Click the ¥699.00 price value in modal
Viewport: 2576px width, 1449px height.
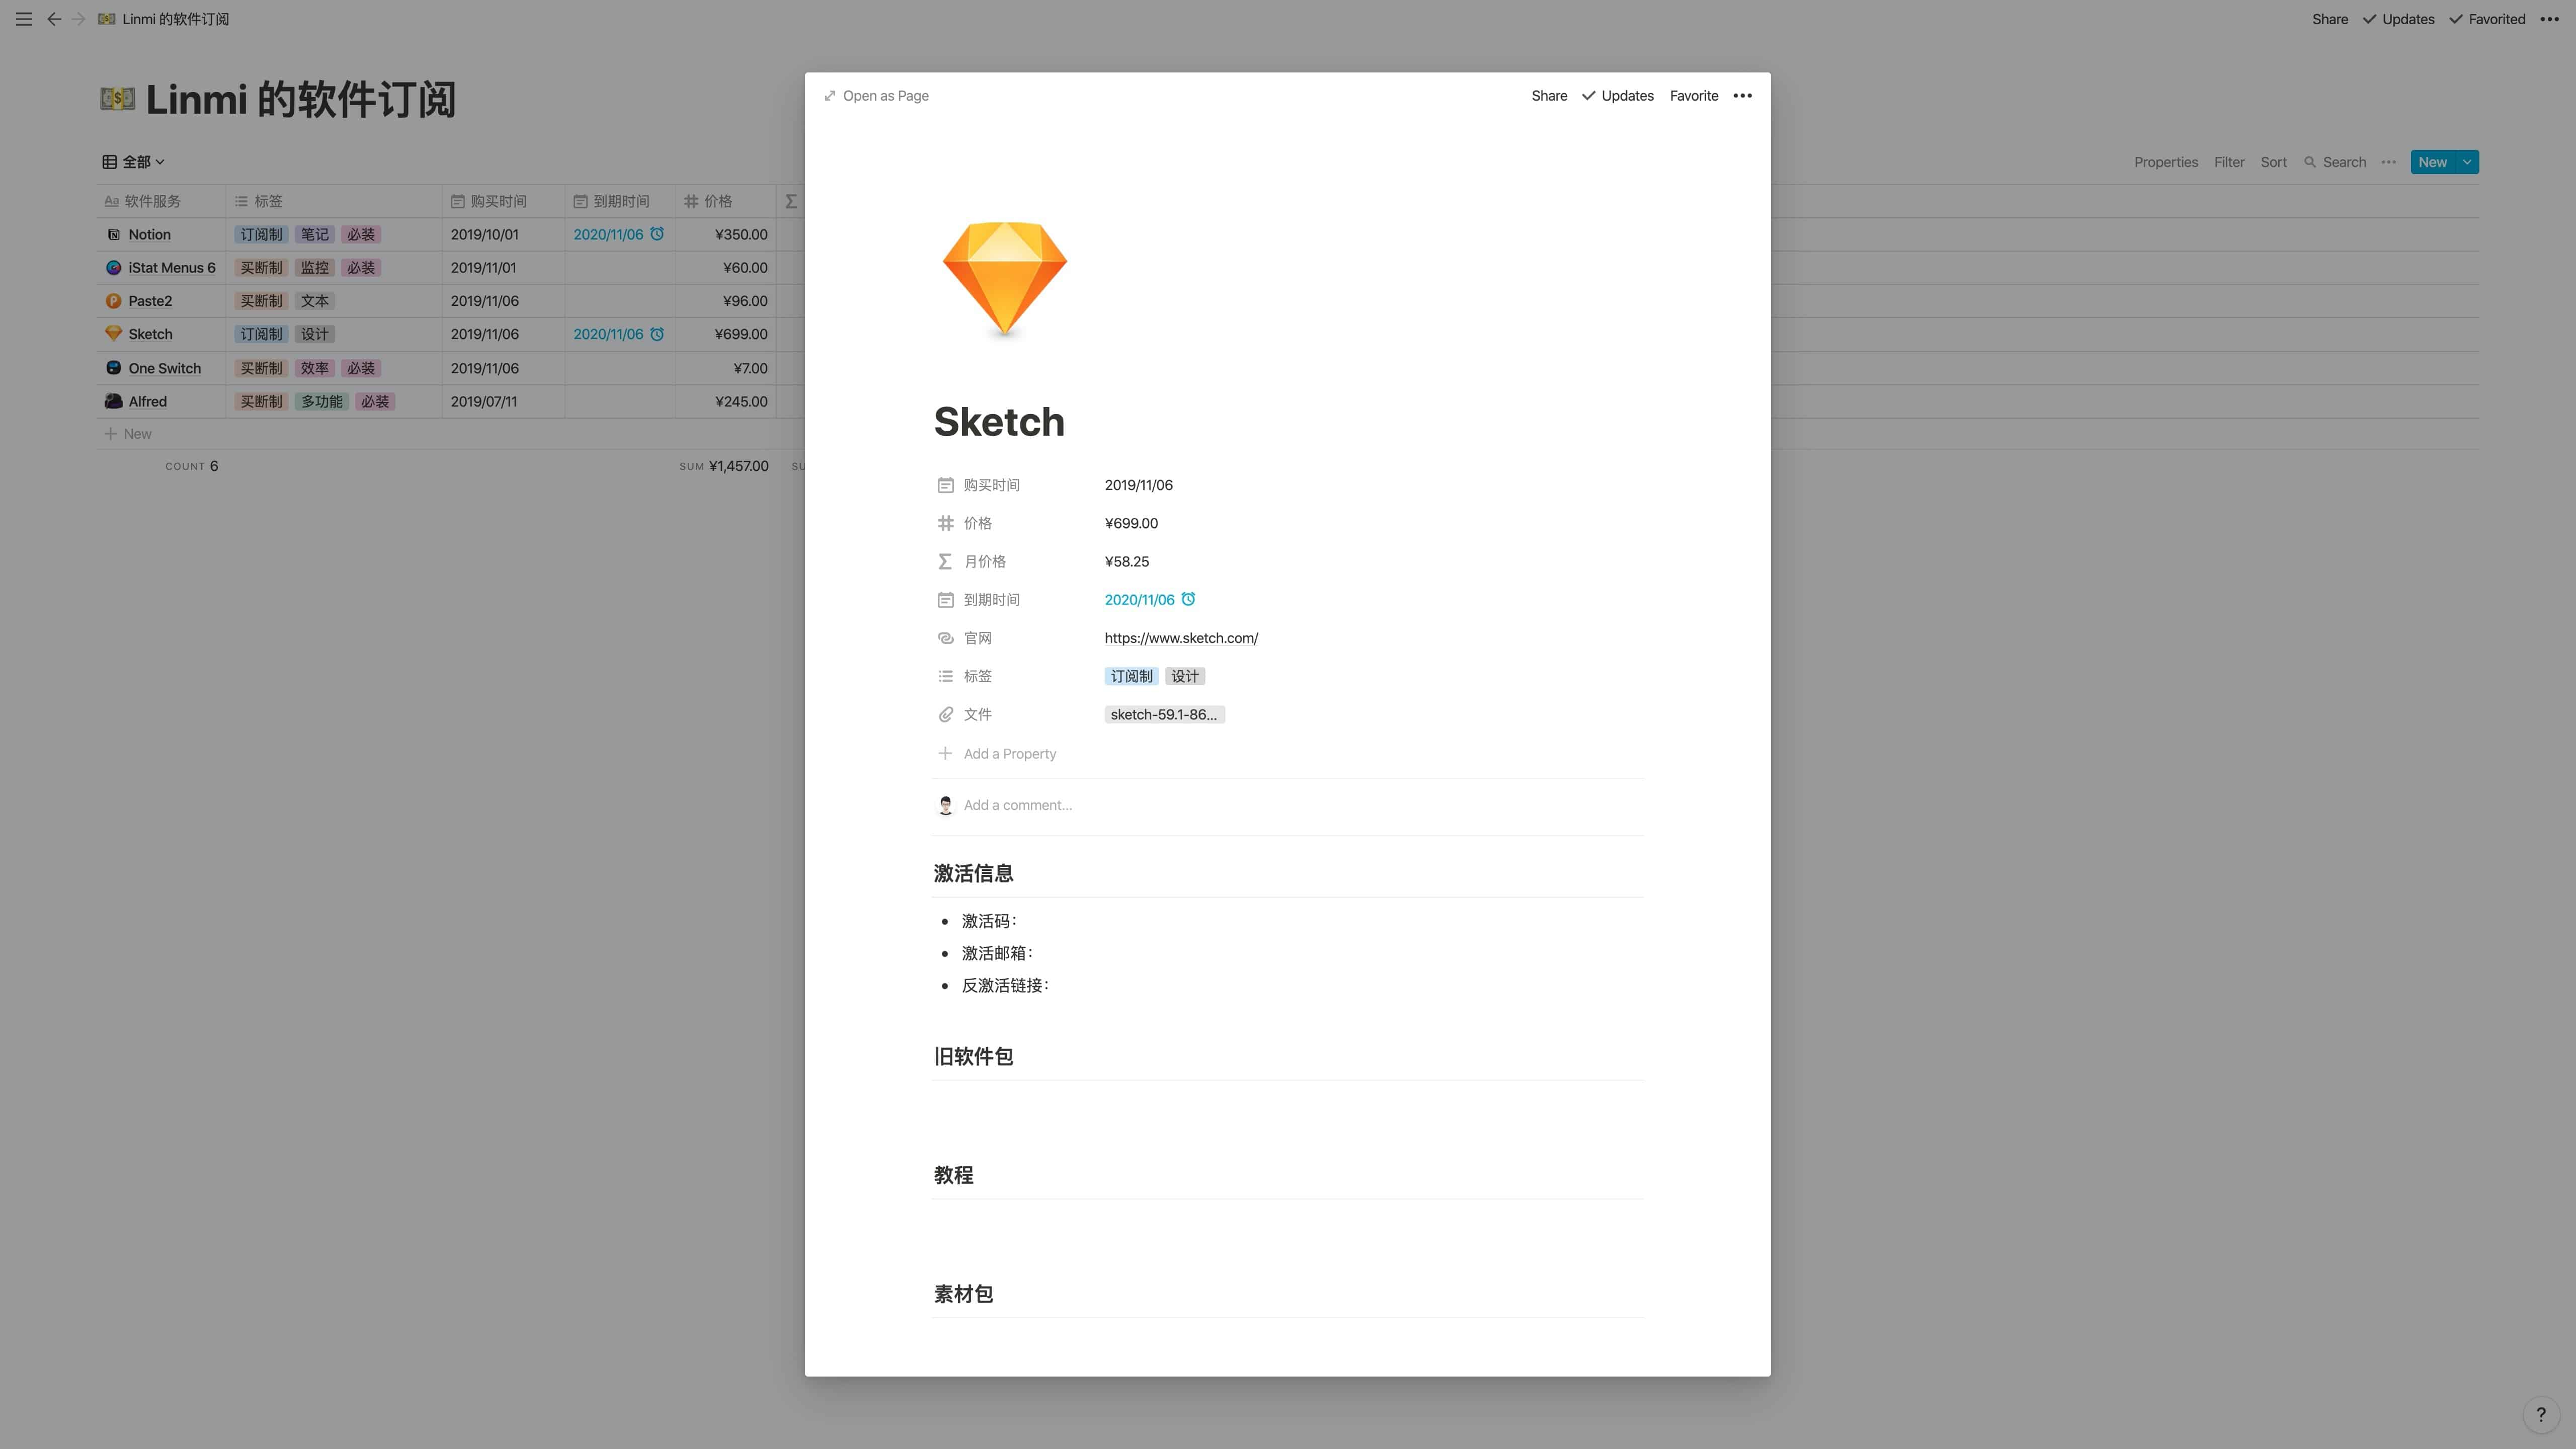coord(1131,523)
